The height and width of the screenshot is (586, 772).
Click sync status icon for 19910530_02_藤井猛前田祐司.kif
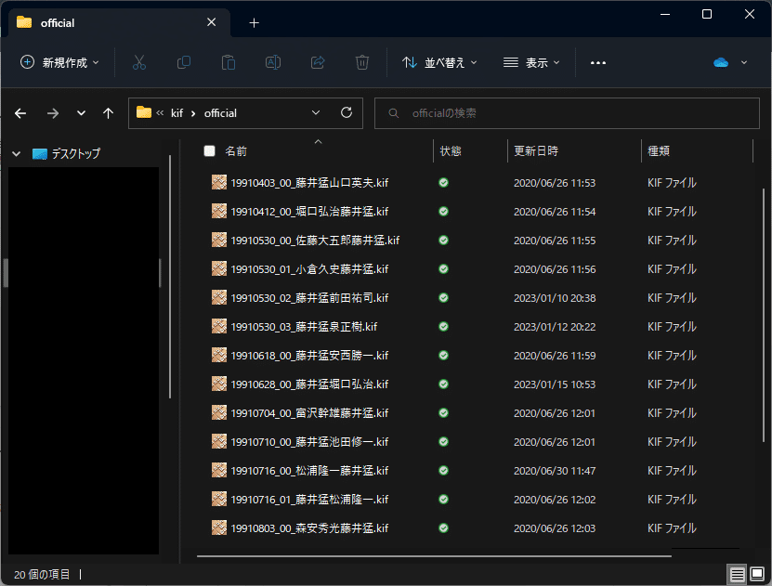(444, 298)
